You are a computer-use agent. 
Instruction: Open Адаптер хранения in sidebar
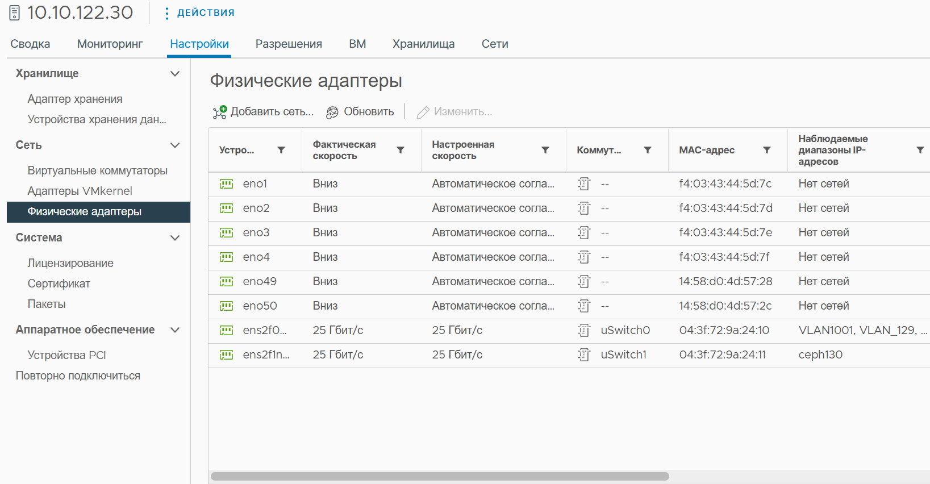(x=75, y=99)
